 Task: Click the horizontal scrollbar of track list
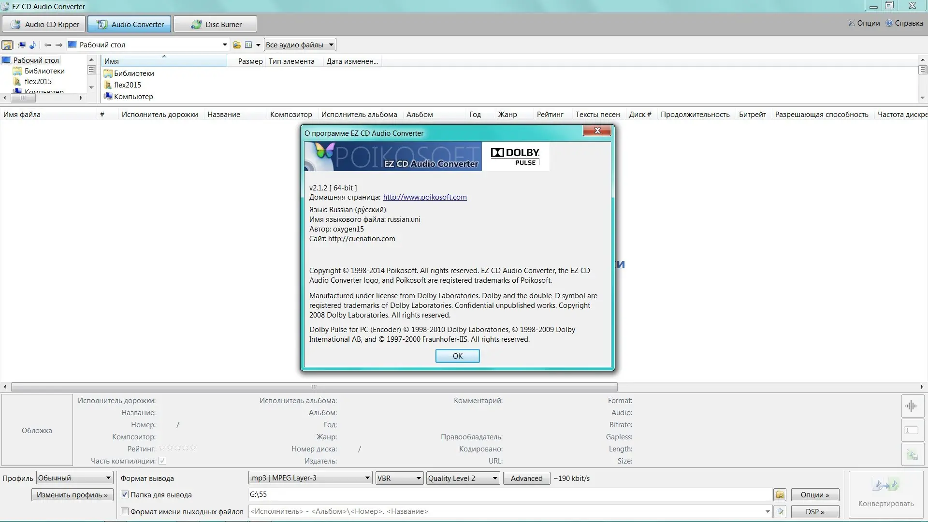coord(314,387)
